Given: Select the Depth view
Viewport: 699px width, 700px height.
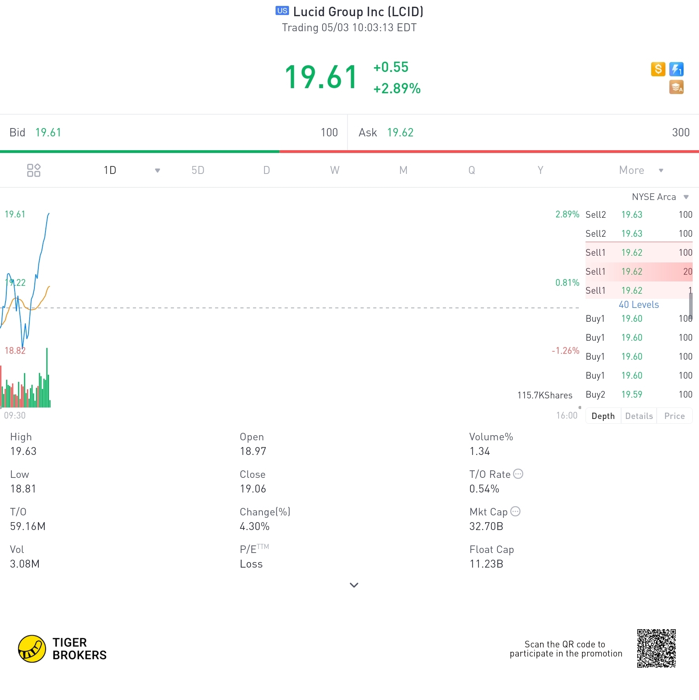Looking at the screenshot, I should pos(603,416).
